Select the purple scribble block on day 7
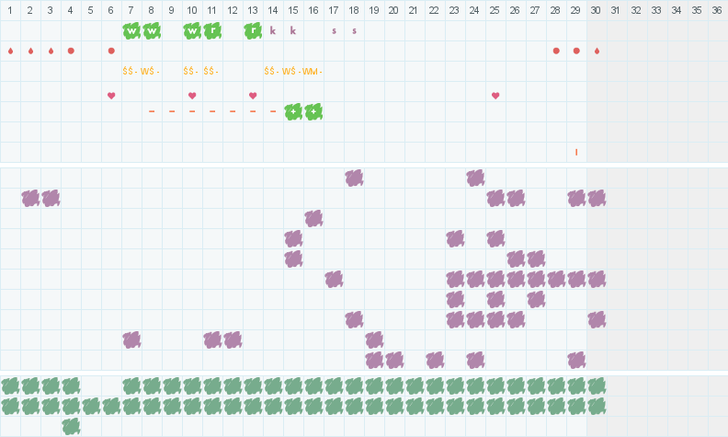The width and height of the screenshot is (728, 437). [131, 339]
